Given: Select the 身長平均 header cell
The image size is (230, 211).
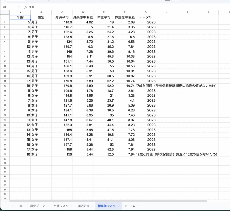Looking at the screenshot, I should [62, 17].
